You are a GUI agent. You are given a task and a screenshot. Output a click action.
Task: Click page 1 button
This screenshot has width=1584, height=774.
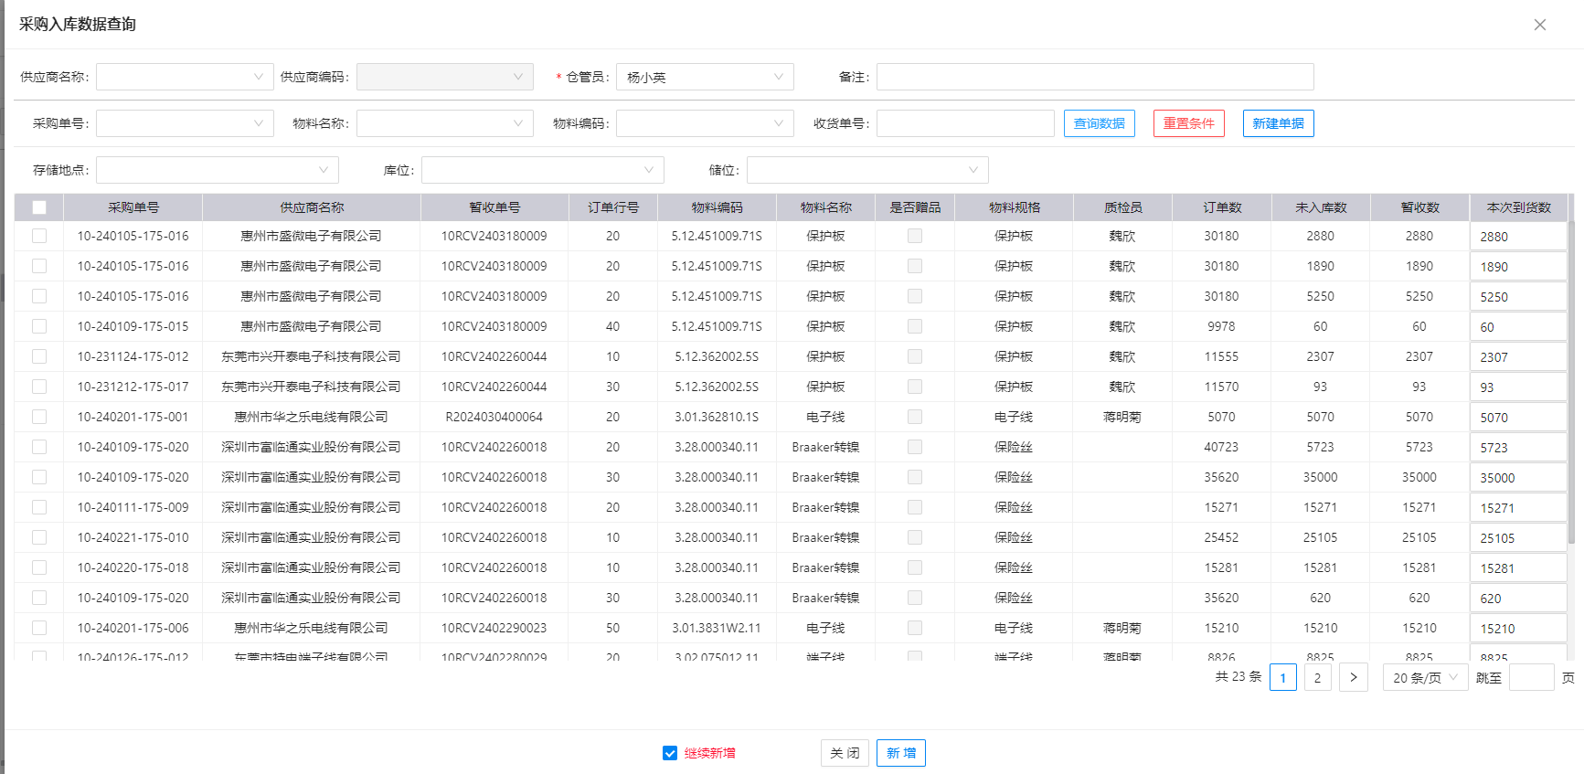pos(1283,678)
